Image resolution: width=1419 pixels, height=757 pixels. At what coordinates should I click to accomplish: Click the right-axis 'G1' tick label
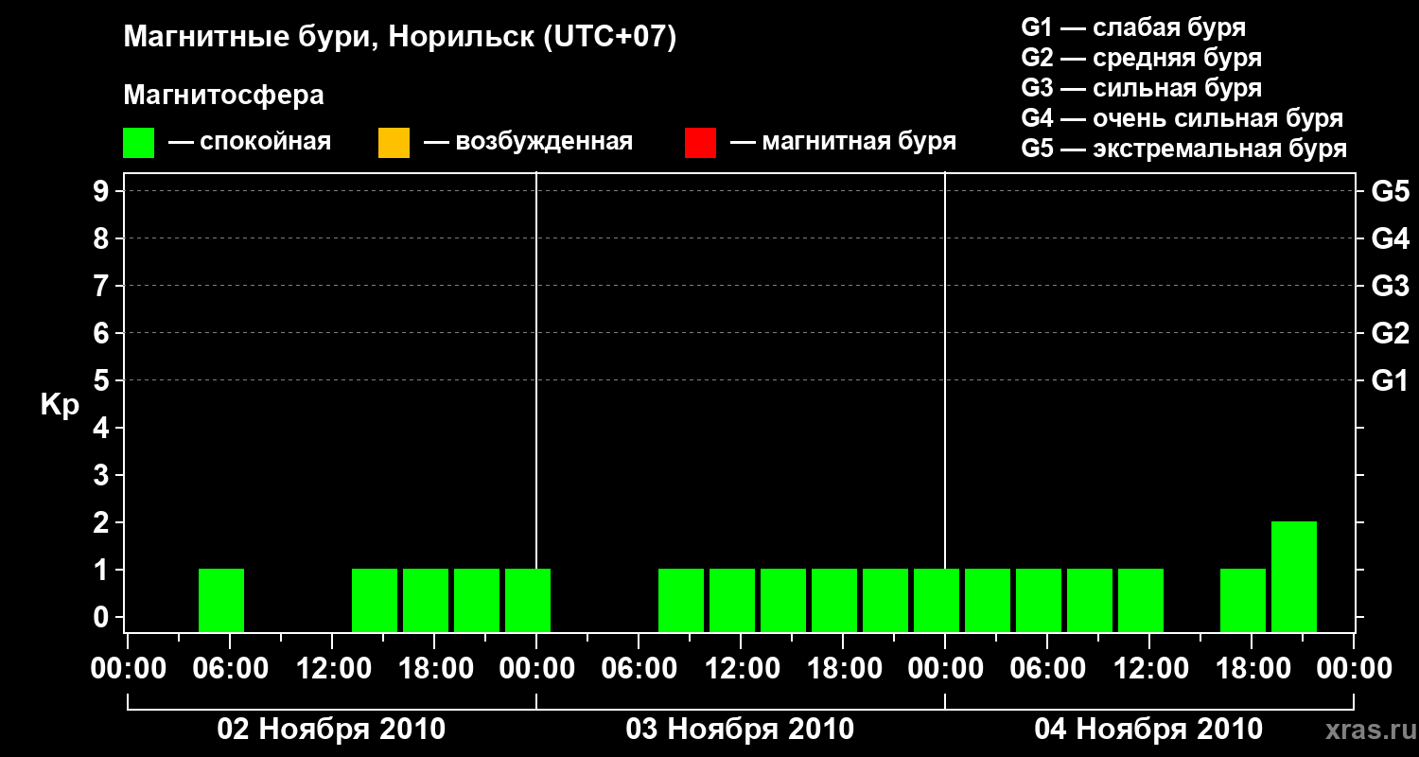pos(1390,380)
